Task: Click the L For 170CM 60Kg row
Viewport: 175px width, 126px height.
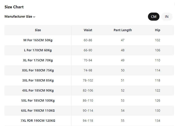Action: (89, 50)
